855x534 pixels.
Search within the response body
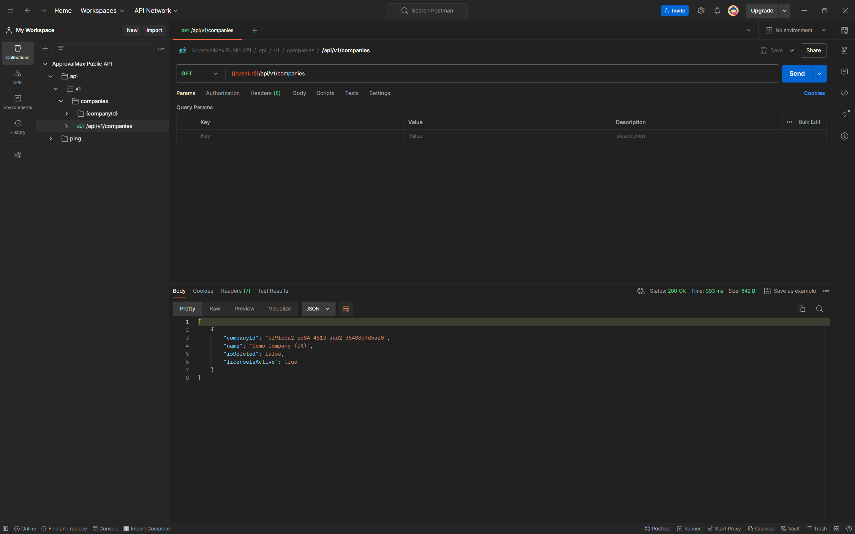tap(819, 309)
